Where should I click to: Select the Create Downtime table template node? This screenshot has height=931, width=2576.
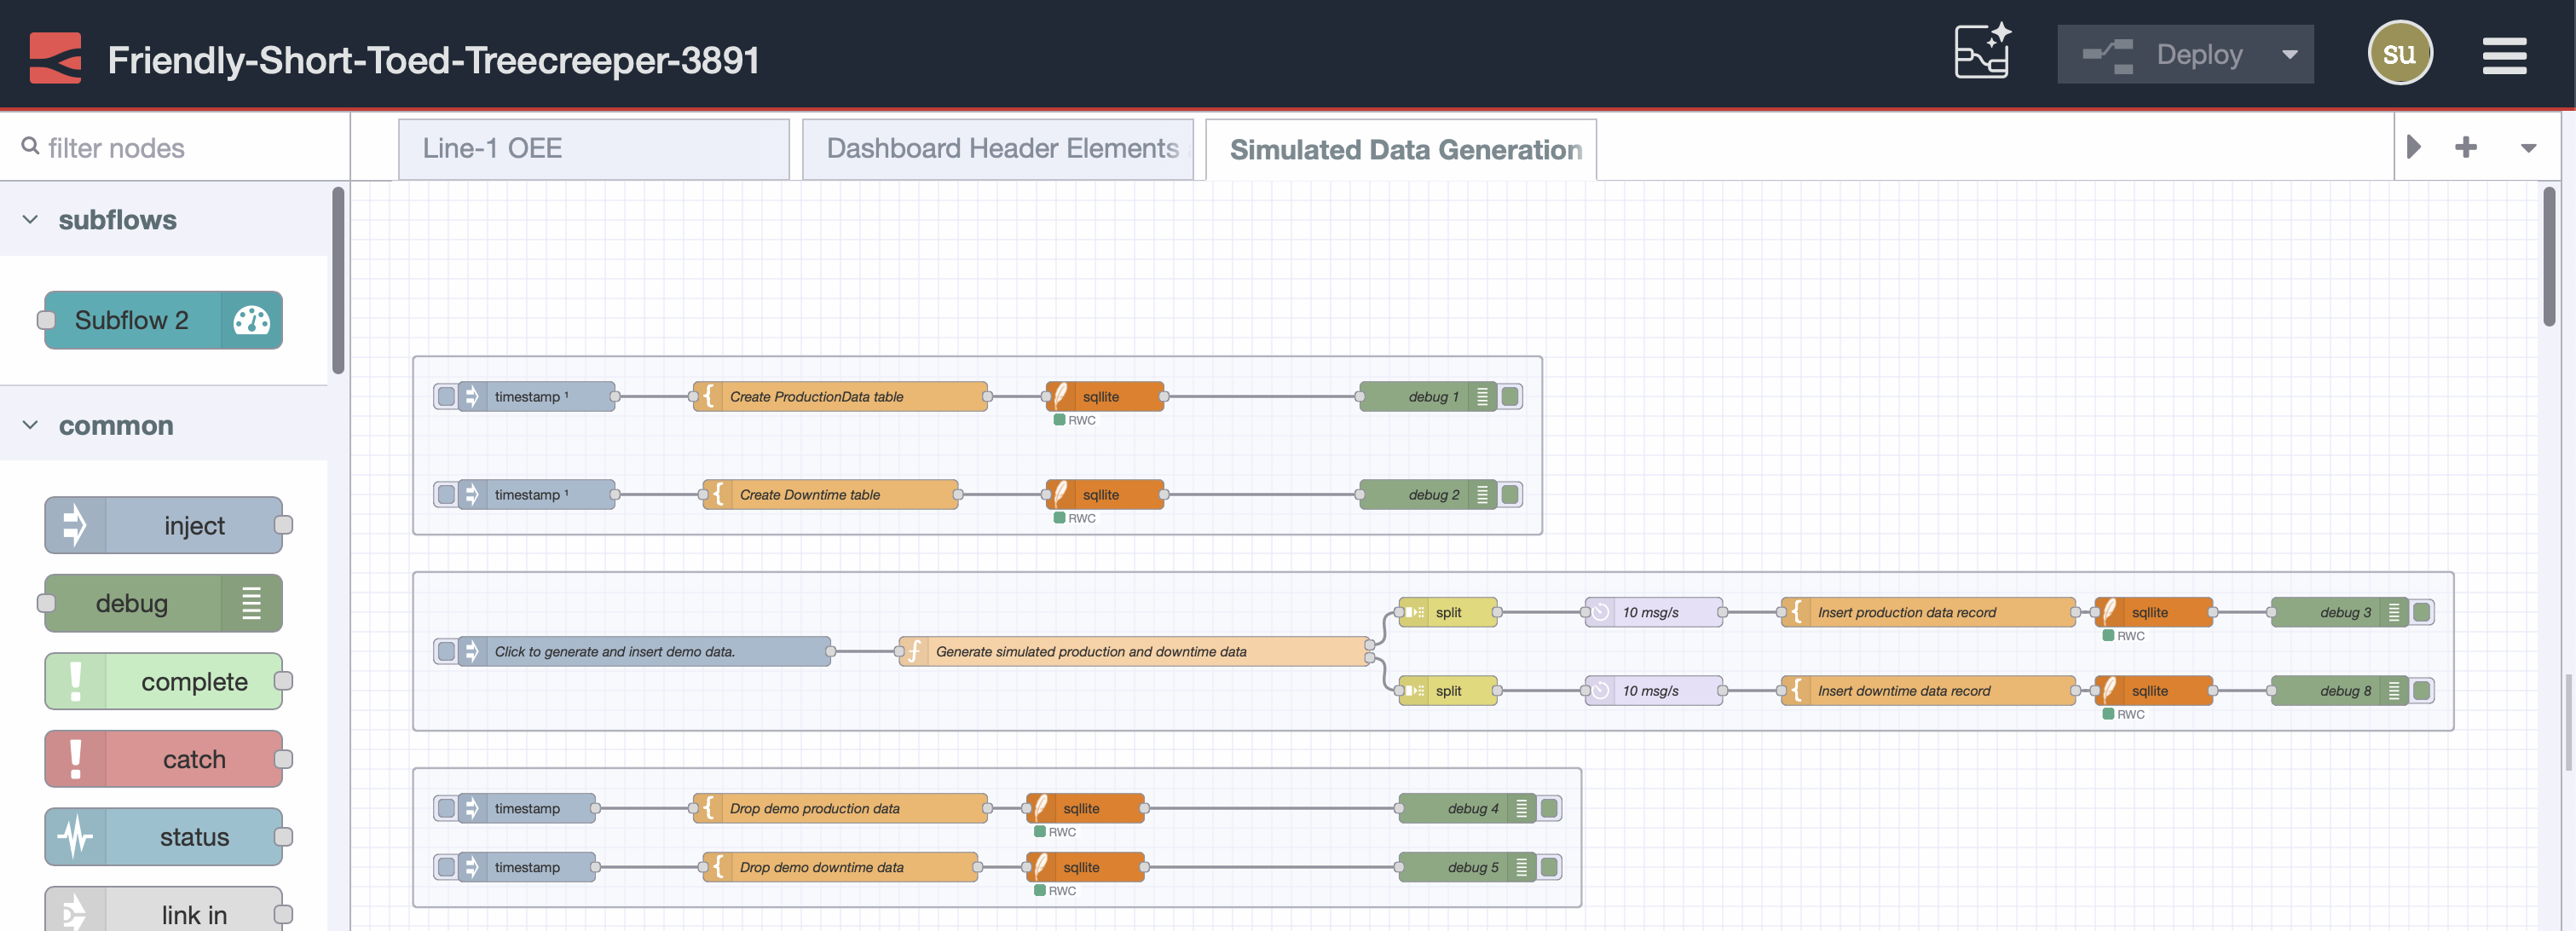[830, 494]
